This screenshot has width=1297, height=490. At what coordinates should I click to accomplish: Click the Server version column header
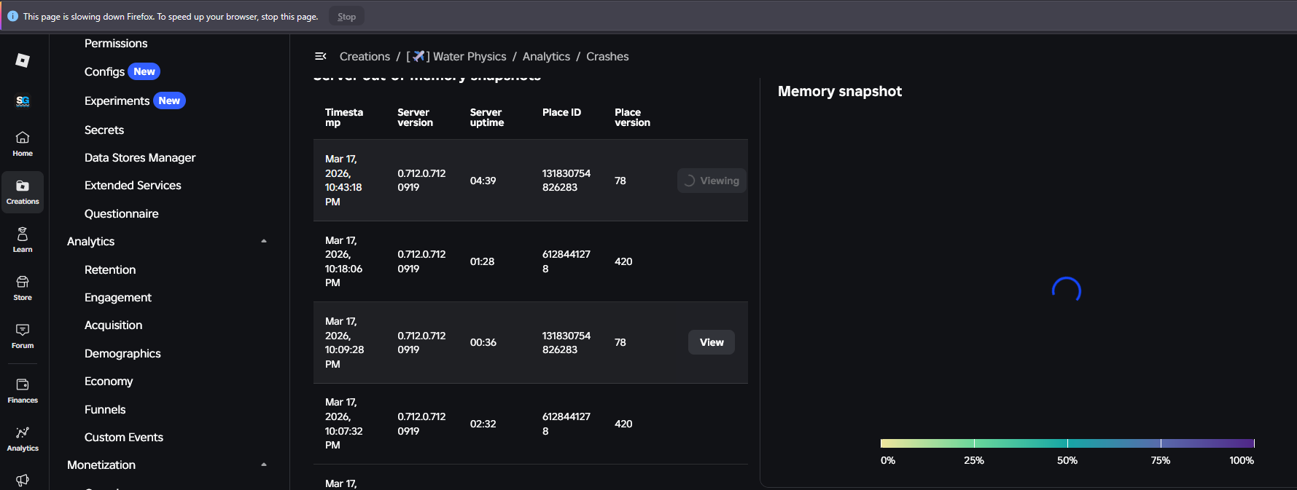pos(416,117)
